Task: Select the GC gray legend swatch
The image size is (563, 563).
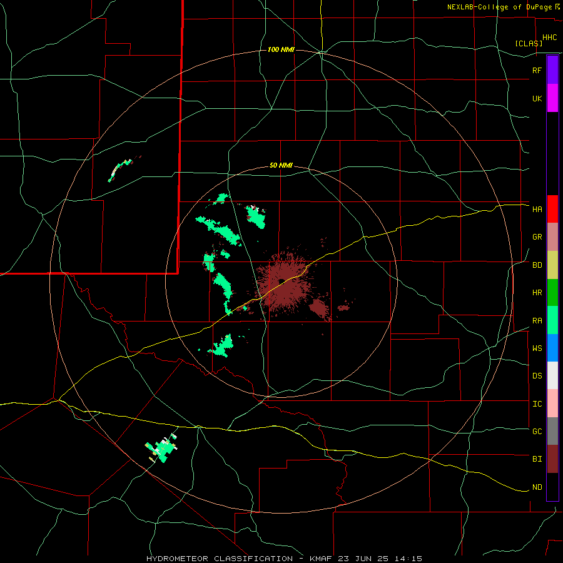Action: (552, 431)
